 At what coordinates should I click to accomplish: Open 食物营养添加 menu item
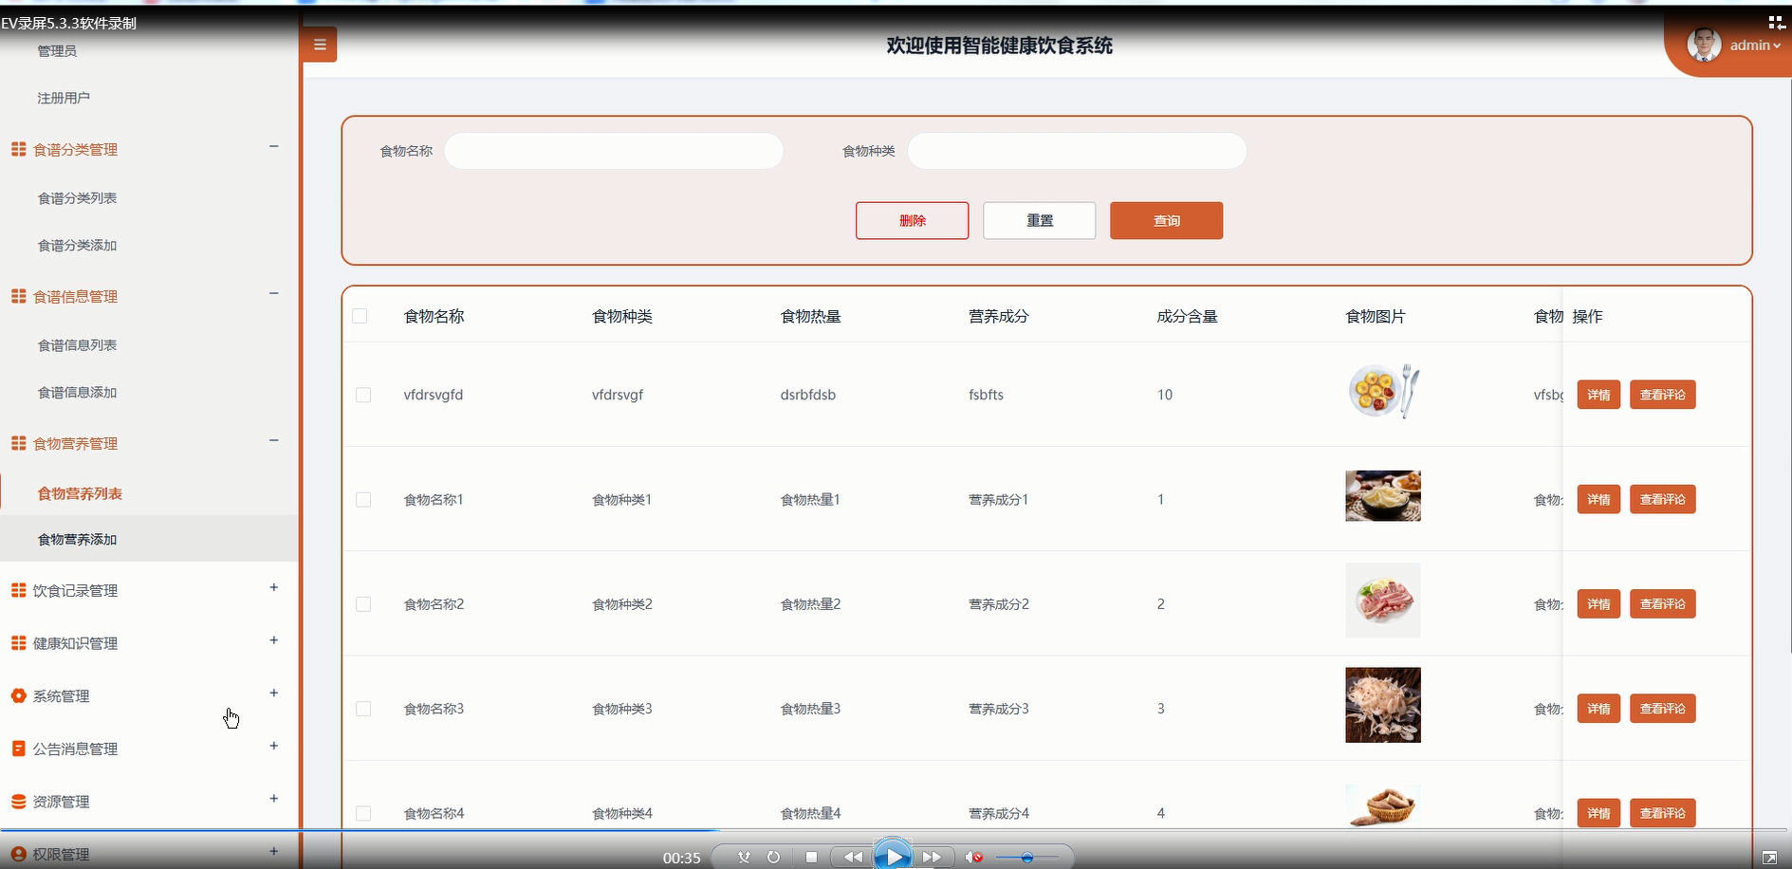coord(149,539)
